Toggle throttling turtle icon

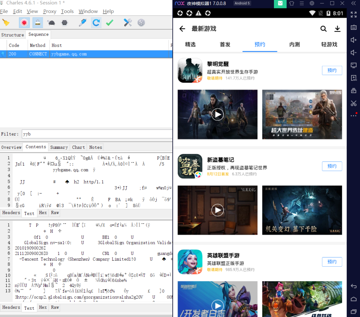tap(51, 23)
